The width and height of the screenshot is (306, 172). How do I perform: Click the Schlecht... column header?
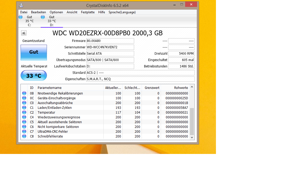132,88
